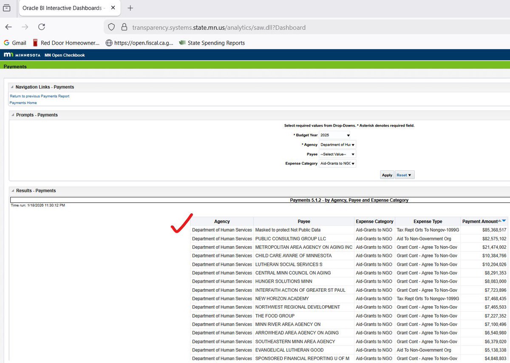This screenshot has height=363, width=510.
Task: Open the browser tab overview icon
Action: click(6, 8)
